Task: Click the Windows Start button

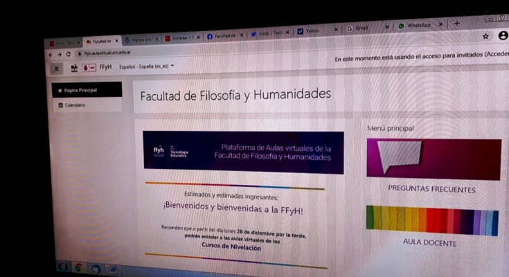Action: [x=63, y=267]
